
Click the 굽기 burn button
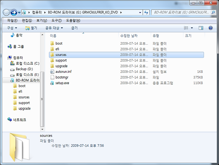pyautogui.click(x=74, y=28)
